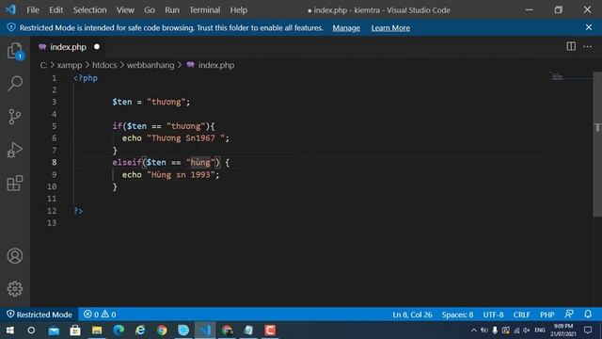The width and height of the screenshot is (602, 339).
Task: Click the editor vertical scrollbar
Action: click(x=597, y=144)
